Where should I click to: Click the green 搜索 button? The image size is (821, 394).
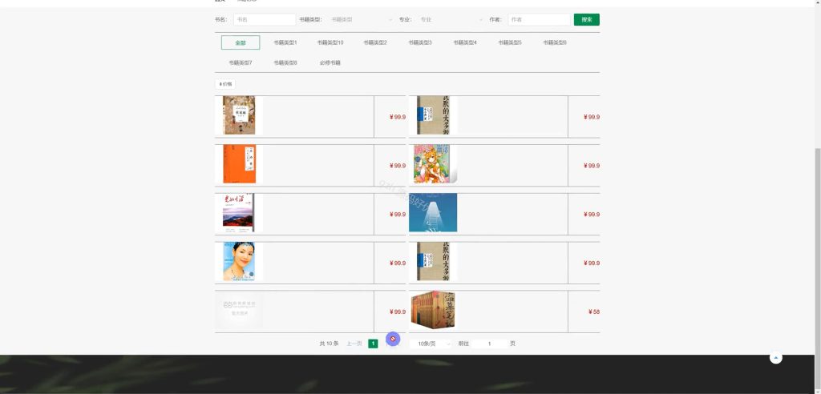(586, 19)
